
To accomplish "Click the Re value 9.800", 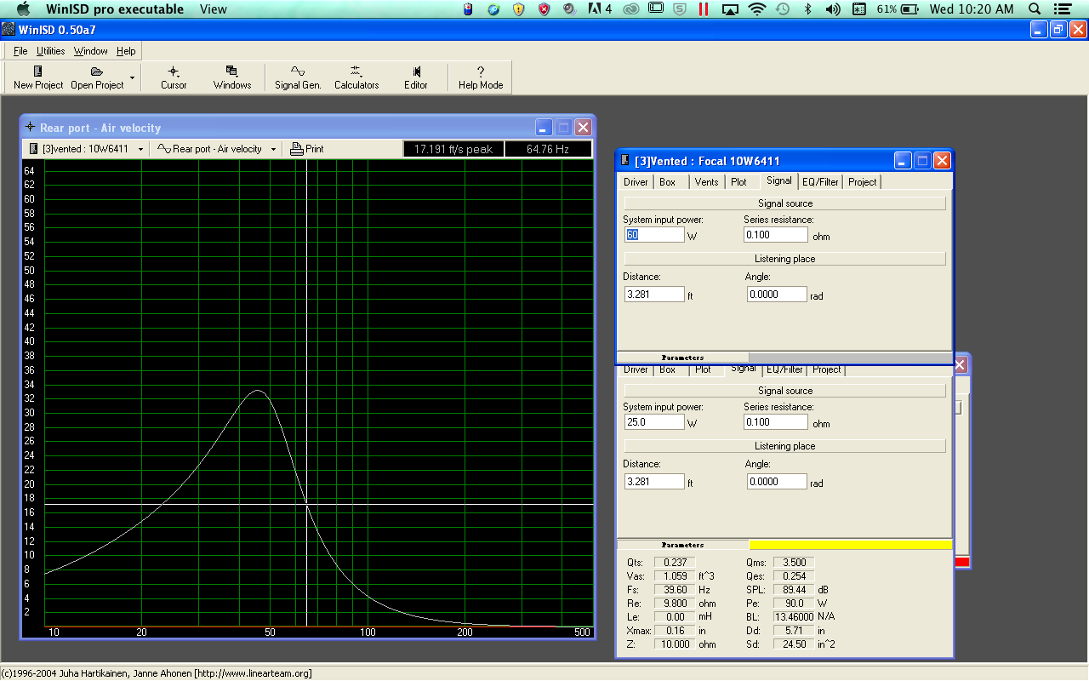I will [x=675, y=604].
